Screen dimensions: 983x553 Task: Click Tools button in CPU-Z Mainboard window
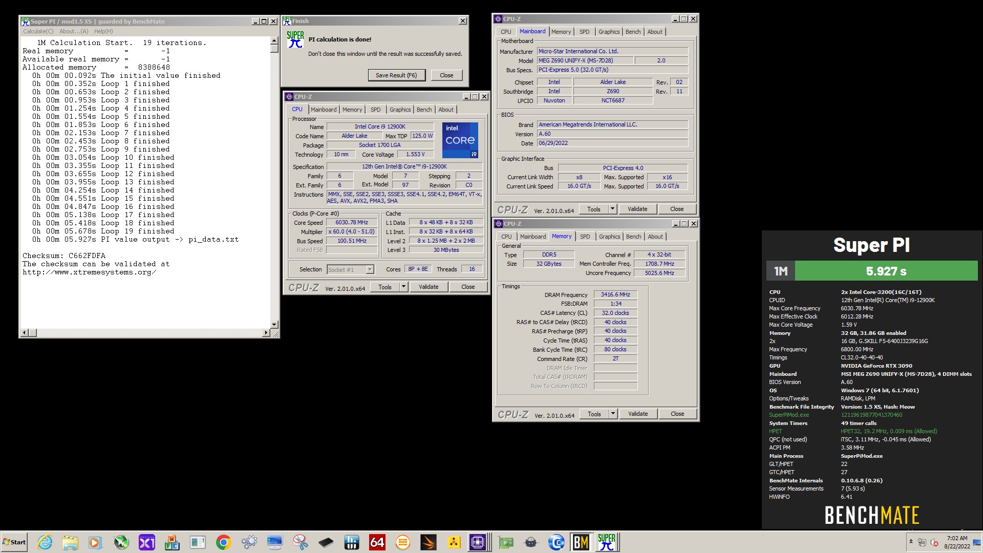[594, 209]
